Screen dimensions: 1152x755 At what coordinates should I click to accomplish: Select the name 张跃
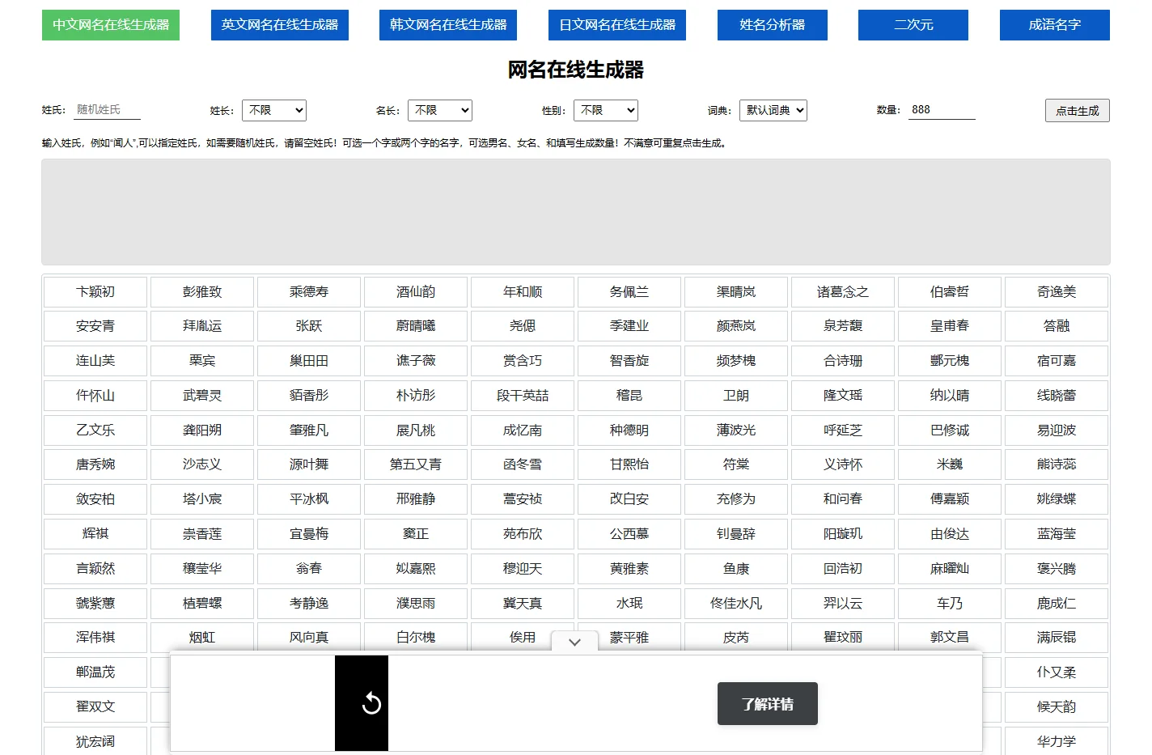tap(309, 326)
